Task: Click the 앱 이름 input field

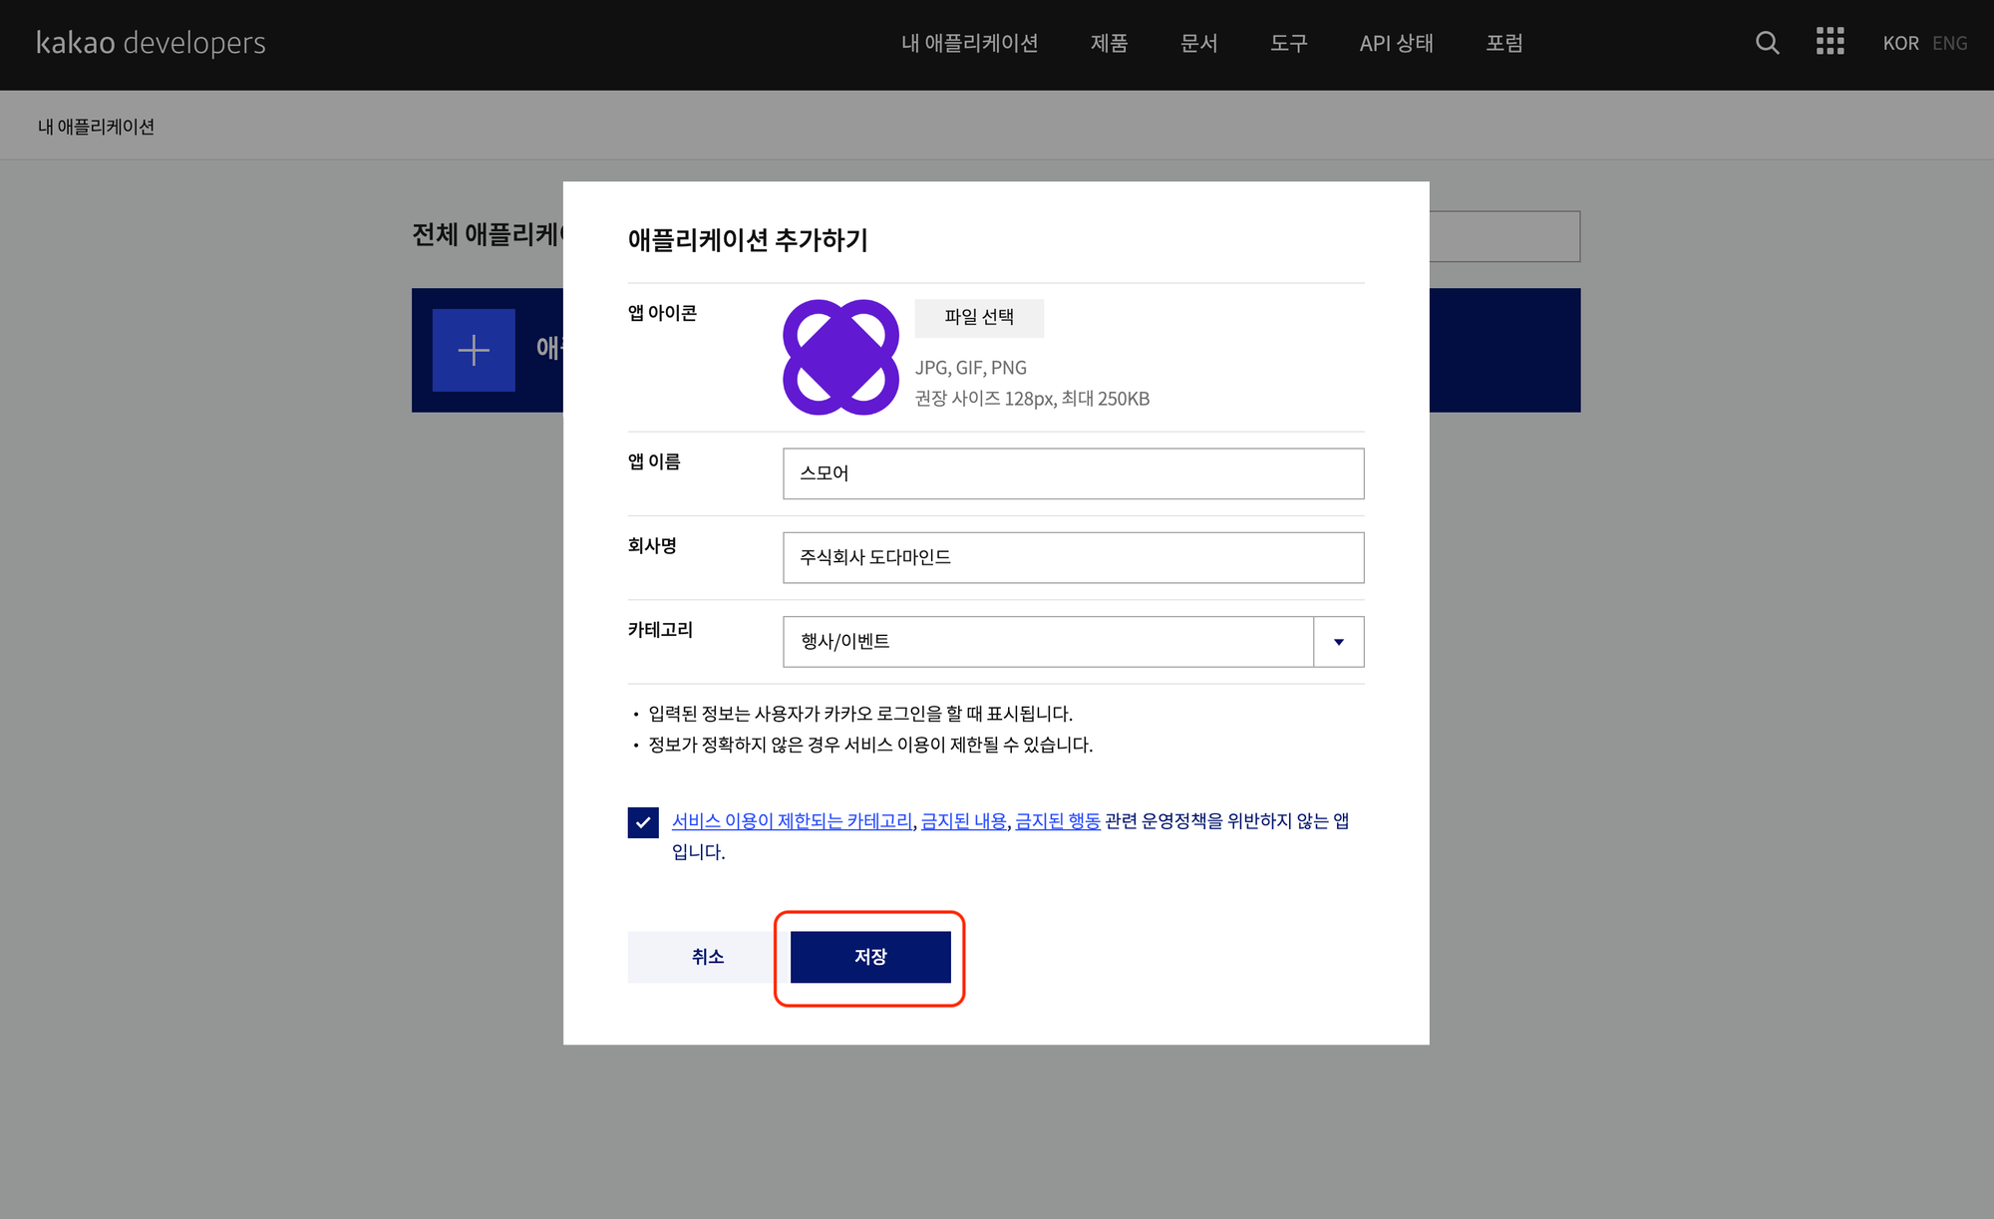Action: click(1073, 473)
